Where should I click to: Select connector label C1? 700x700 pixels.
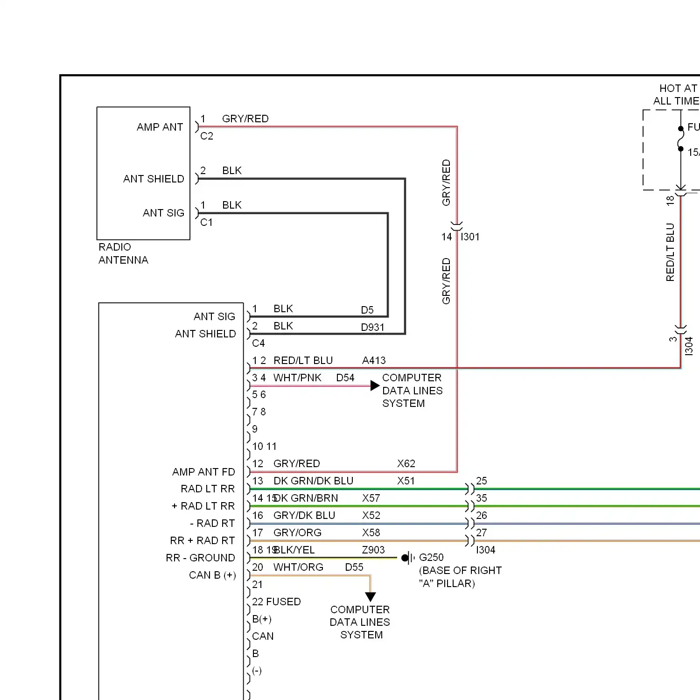[206, 222]
